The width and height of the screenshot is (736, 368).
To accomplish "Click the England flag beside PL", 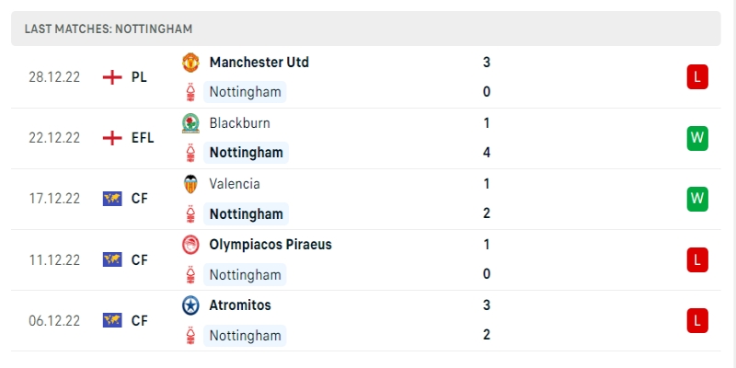I will (112, 77).
